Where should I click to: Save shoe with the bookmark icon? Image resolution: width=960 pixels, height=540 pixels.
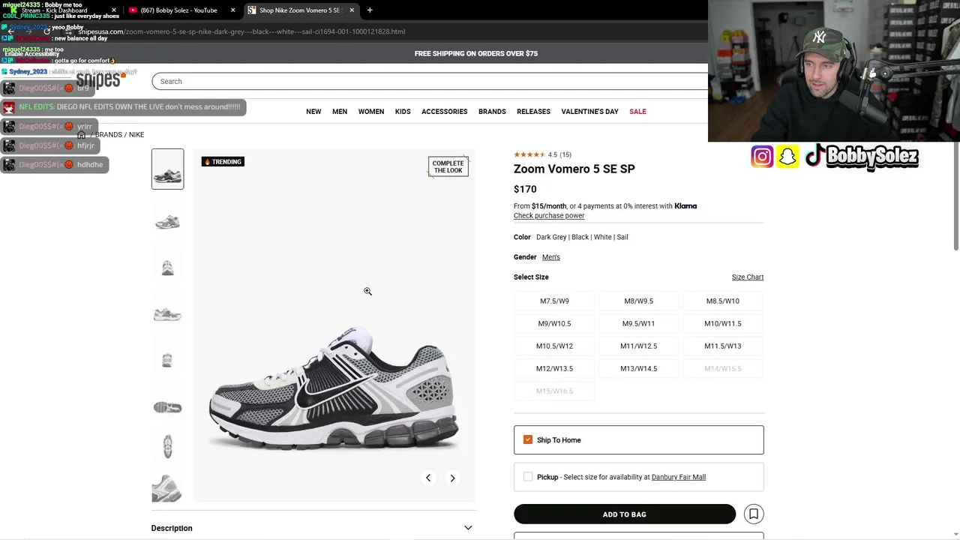[x=754, y=514]
